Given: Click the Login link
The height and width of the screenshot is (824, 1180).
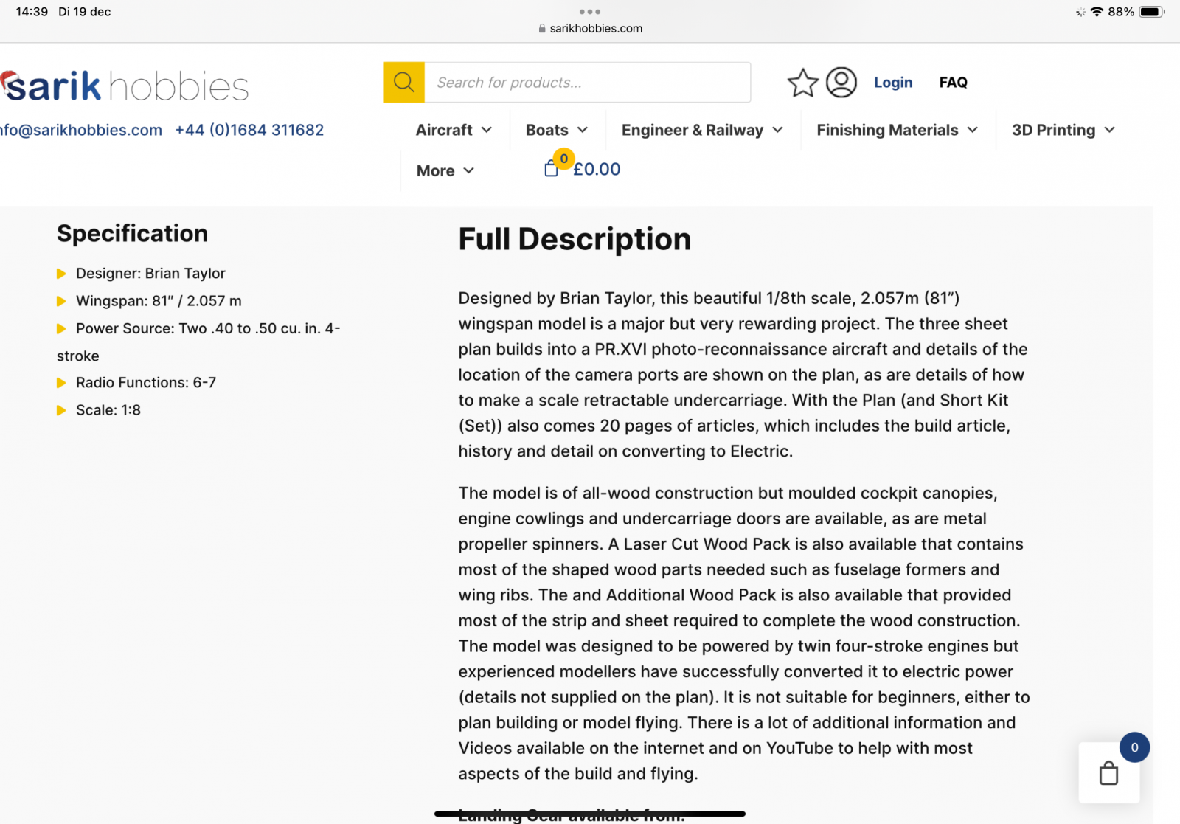Looking at the screenshot, I should 893,83.
